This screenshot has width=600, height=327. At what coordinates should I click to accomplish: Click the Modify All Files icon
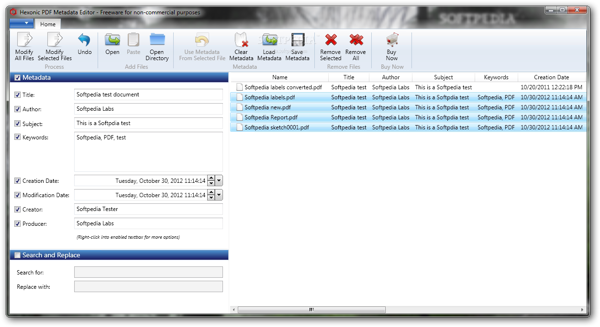24,40
